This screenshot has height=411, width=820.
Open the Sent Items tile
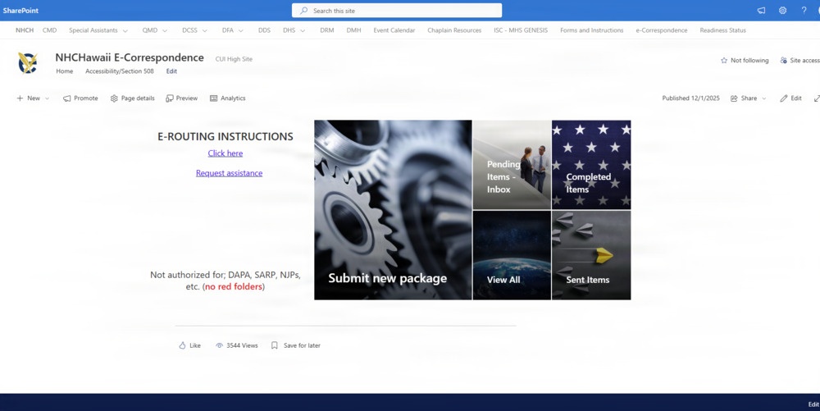[x=591, y=255]
